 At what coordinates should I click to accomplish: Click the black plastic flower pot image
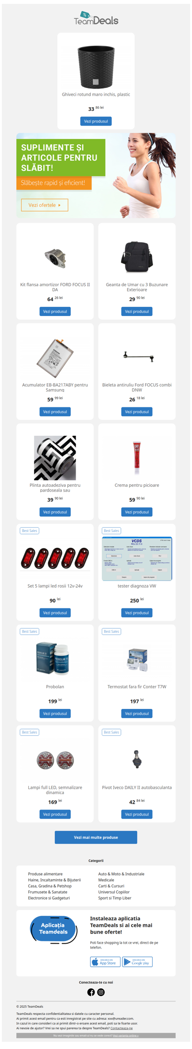click(96, 66)
